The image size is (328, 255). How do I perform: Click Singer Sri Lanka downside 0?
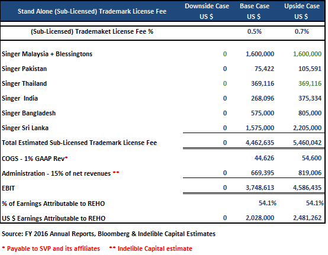[225, 128]
